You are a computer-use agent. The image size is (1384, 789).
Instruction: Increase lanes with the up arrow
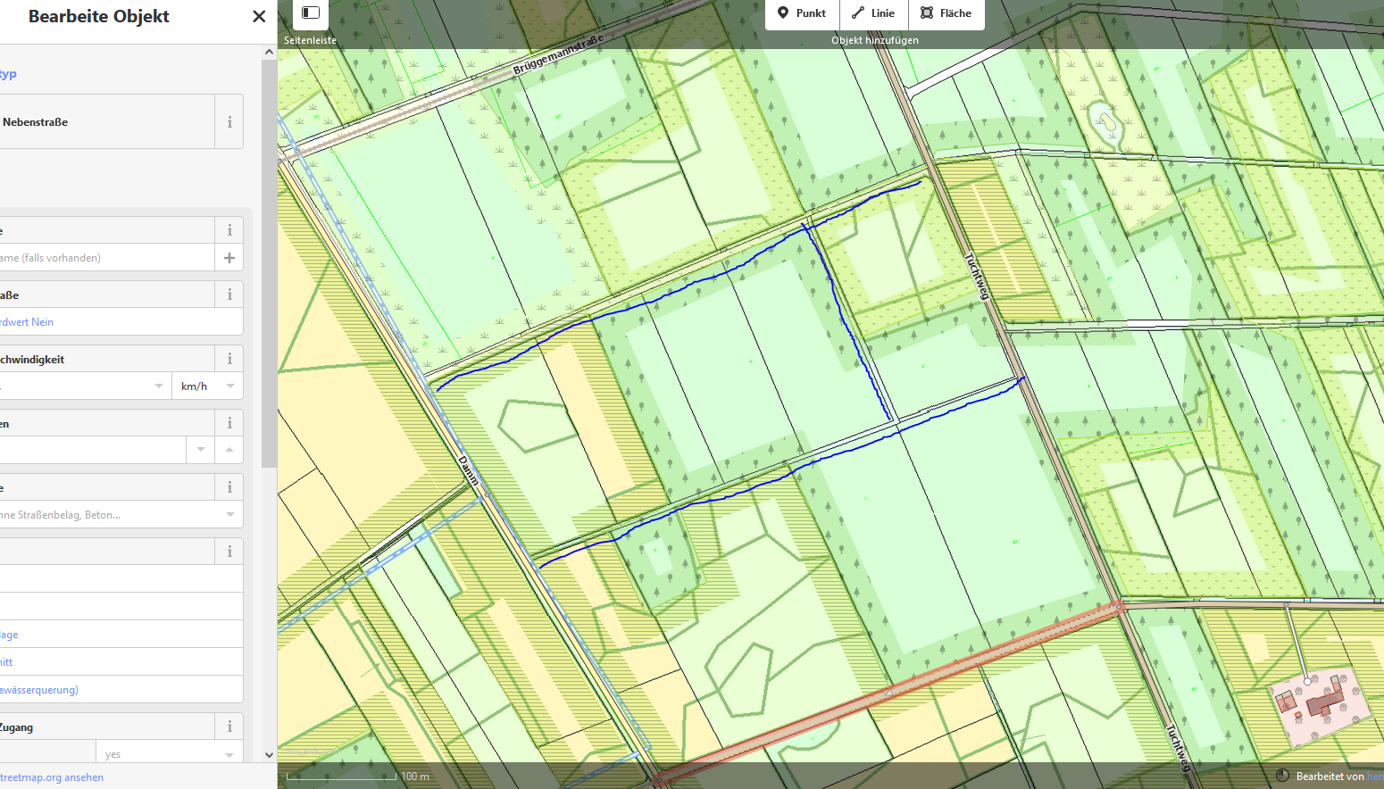229,450
